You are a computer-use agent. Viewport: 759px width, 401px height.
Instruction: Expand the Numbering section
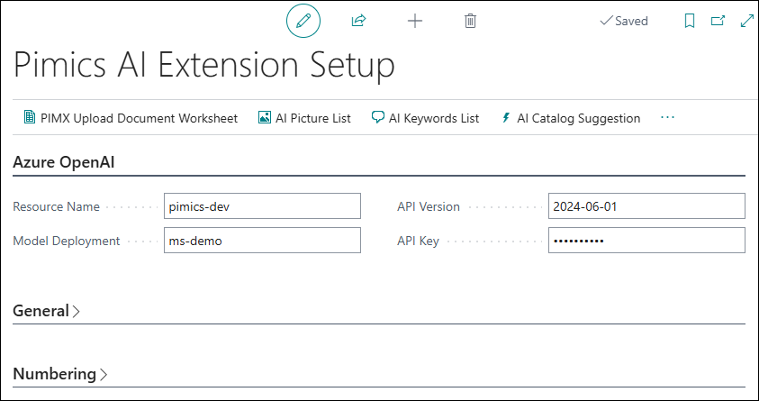pyautogui.click(x=60, y=374)
